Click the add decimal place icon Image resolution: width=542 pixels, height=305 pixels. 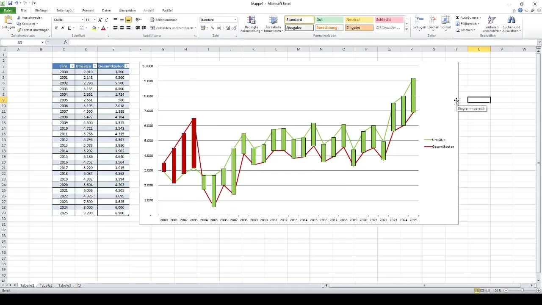(x=228, y=28)
